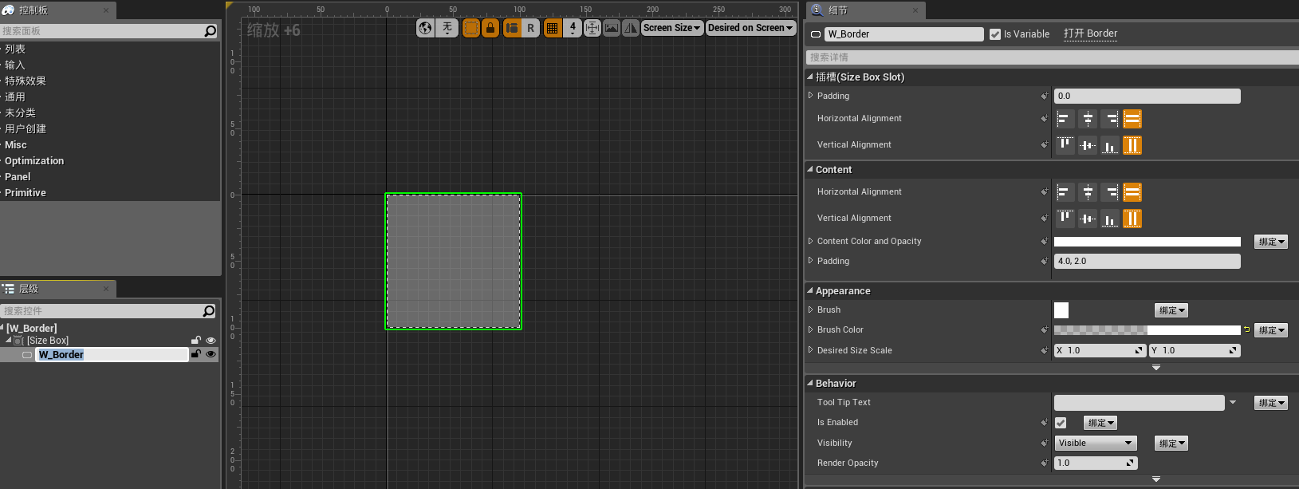
Task: Open the Optimization palette category
Action: point(34,161)
